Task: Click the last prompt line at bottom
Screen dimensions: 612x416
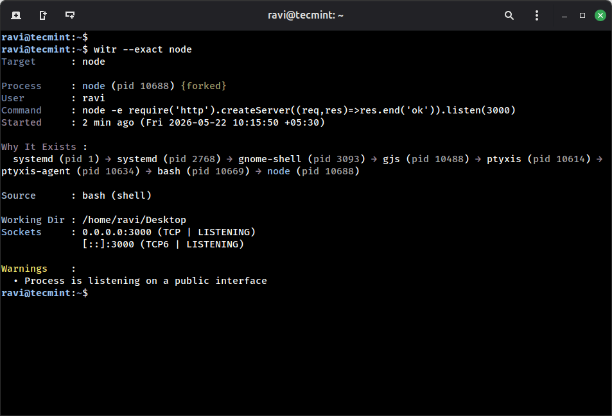Action: coord(44,293)
